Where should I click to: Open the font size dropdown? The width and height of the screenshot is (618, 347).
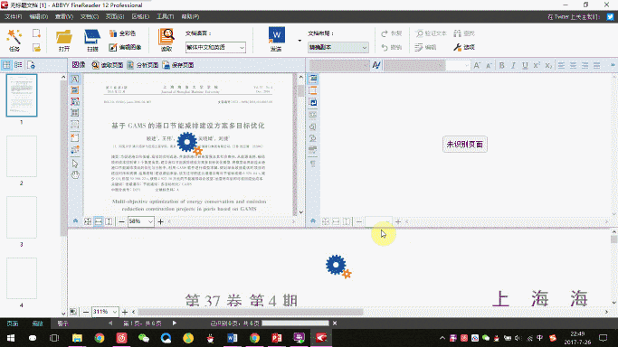[458, 65]
